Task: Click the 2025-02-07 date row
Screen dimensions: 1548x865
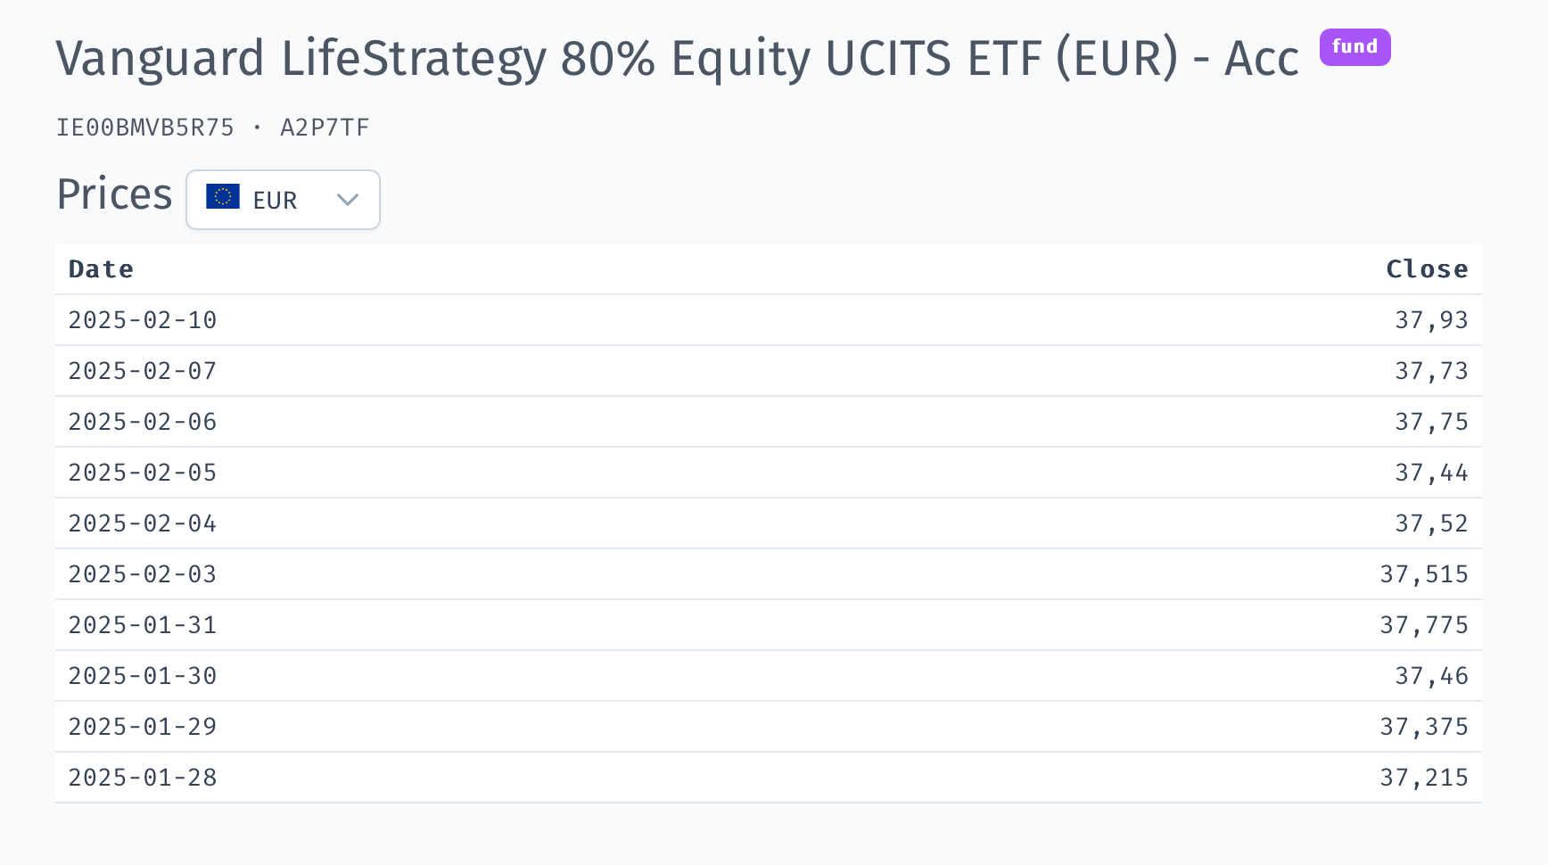Action: click(769, 371)
